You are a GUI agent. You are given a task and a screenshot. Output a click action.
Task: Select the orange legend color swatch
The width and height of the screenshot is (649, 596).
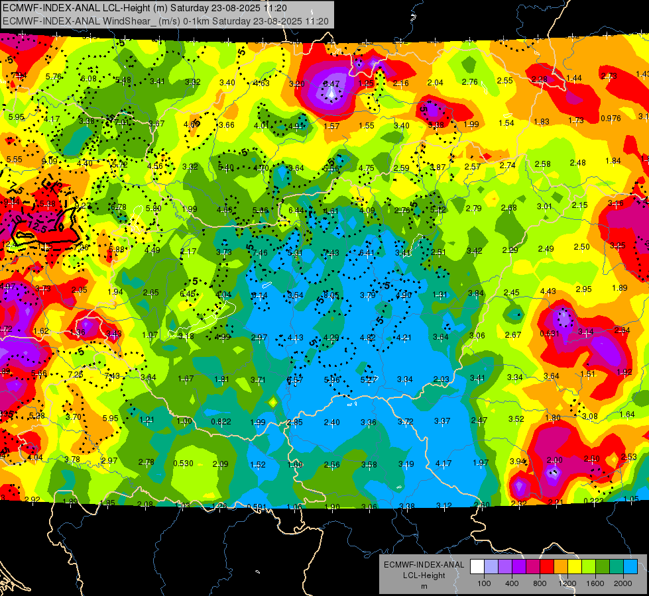click(x=560, y=567)
